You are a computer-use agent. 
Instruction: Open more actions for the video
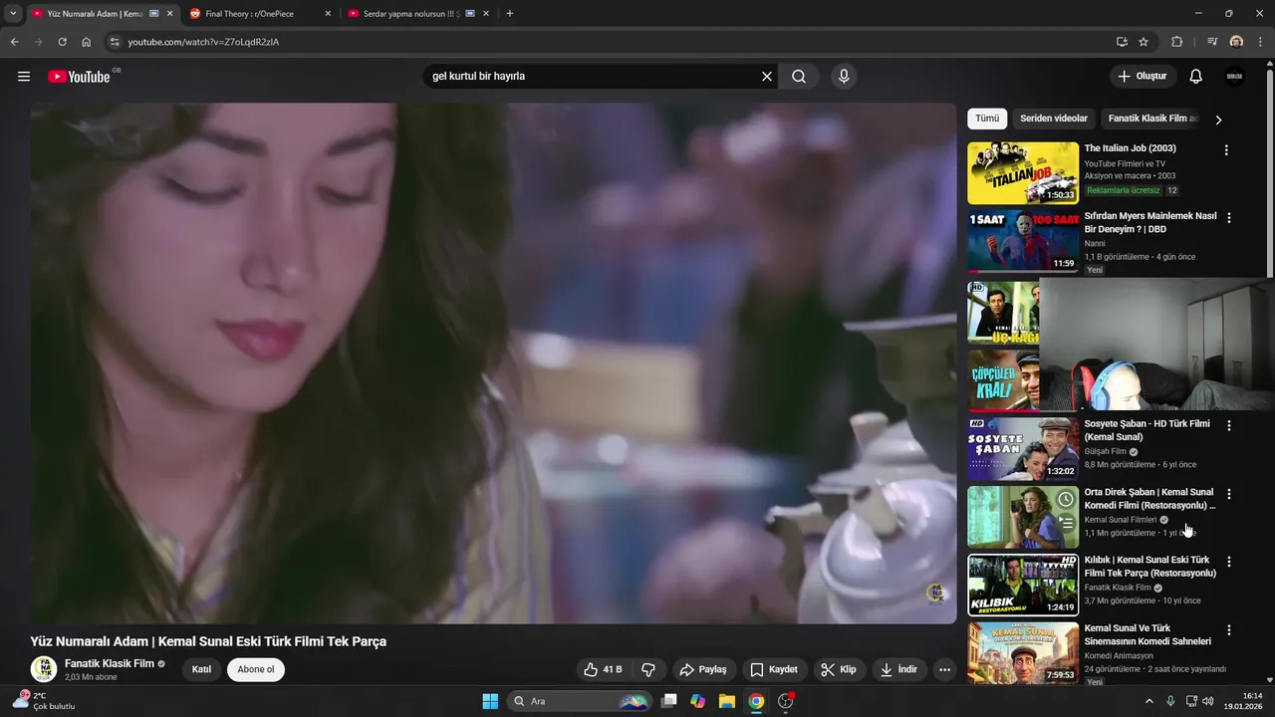(944, 669)
